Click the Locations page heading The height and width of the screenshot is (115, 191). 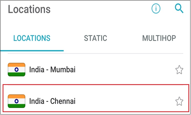tap(29, 9)
